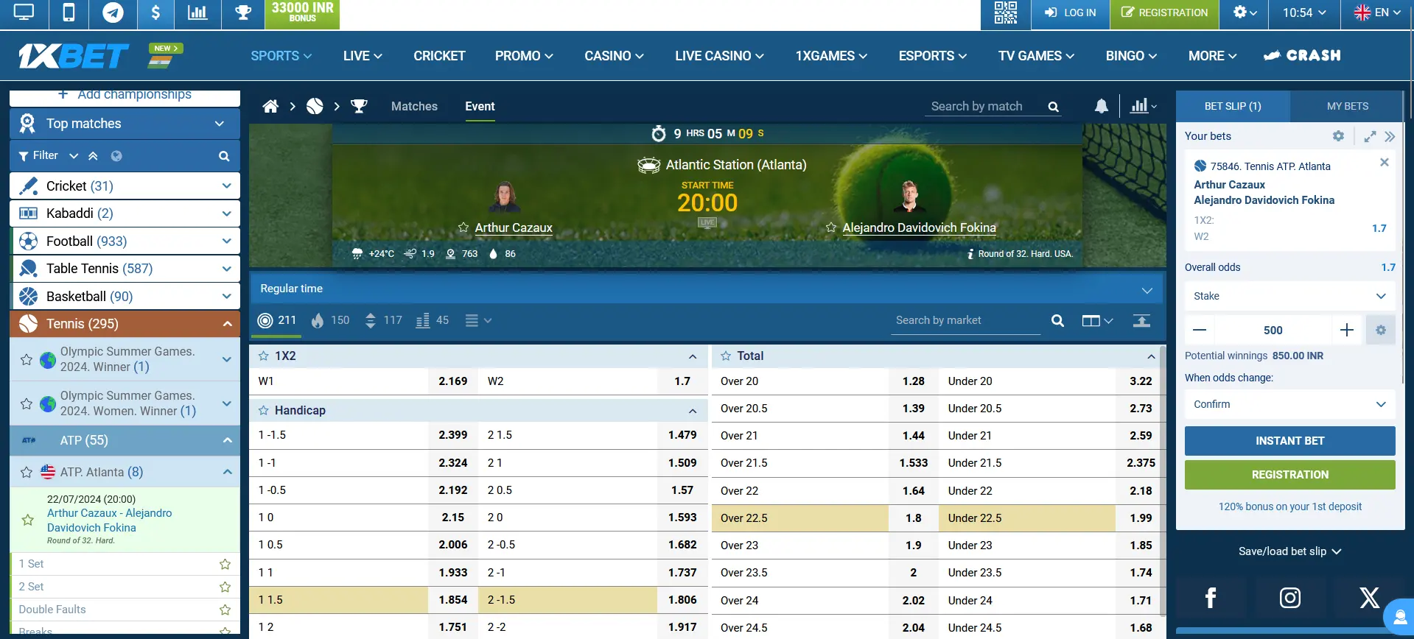This screenshot has width=1414, height=639.
Task: Open the mobile app phone icon
Action: pos(69,13)
